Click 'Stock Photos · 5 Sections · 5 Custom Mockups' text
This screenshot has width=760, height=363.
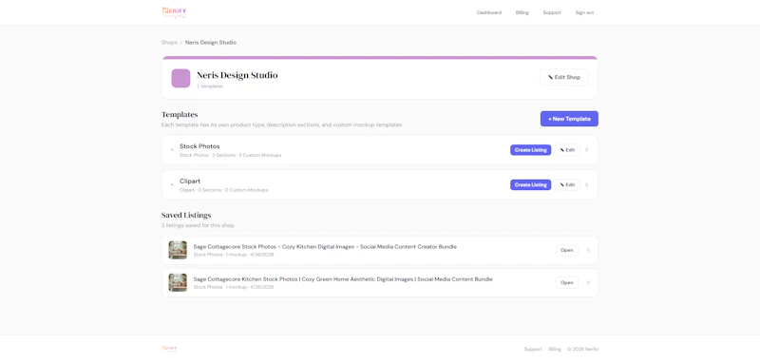(230, 155)
